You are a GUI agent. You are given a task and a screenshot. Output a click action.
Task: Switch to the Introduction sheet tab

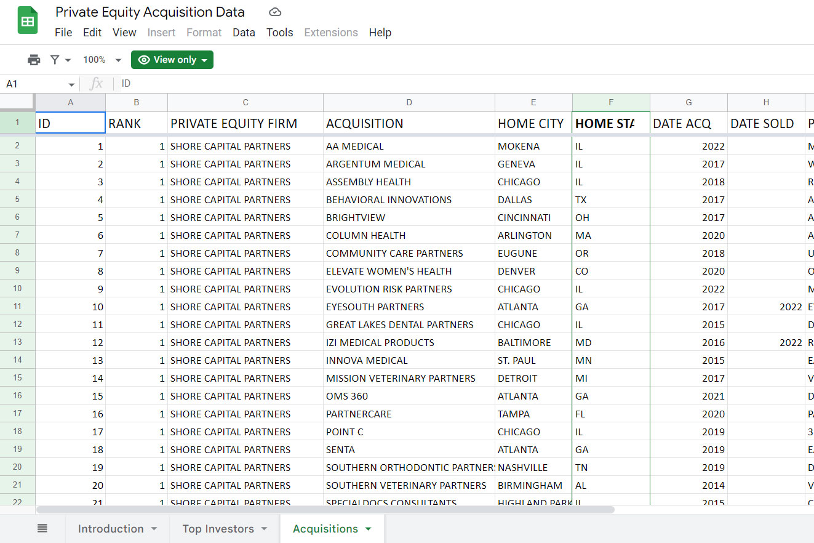click(111, 528)
